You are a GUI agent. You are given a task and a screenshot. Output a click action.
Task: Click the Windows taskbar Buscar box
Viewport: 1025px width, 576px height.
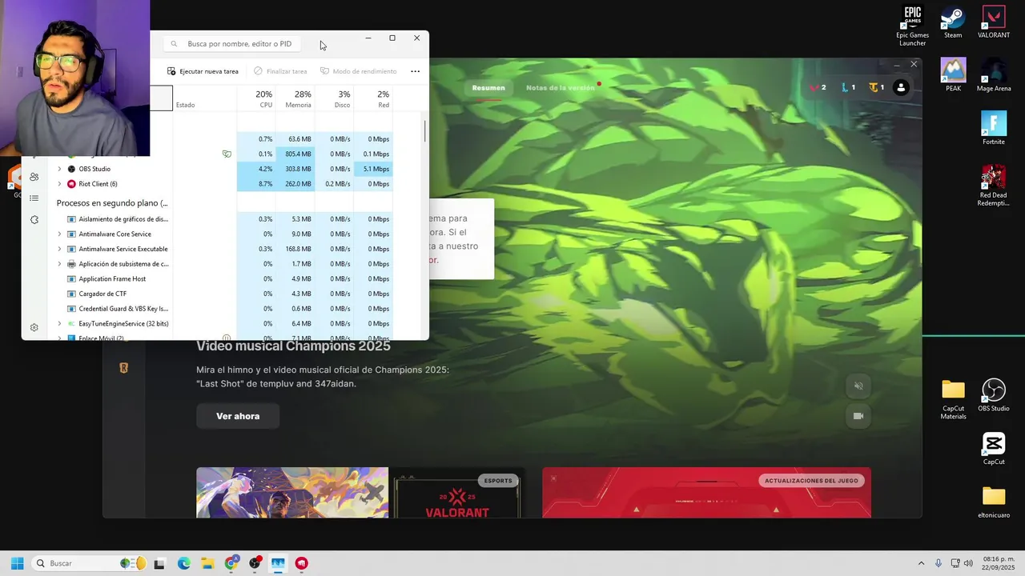pos(90,563)
